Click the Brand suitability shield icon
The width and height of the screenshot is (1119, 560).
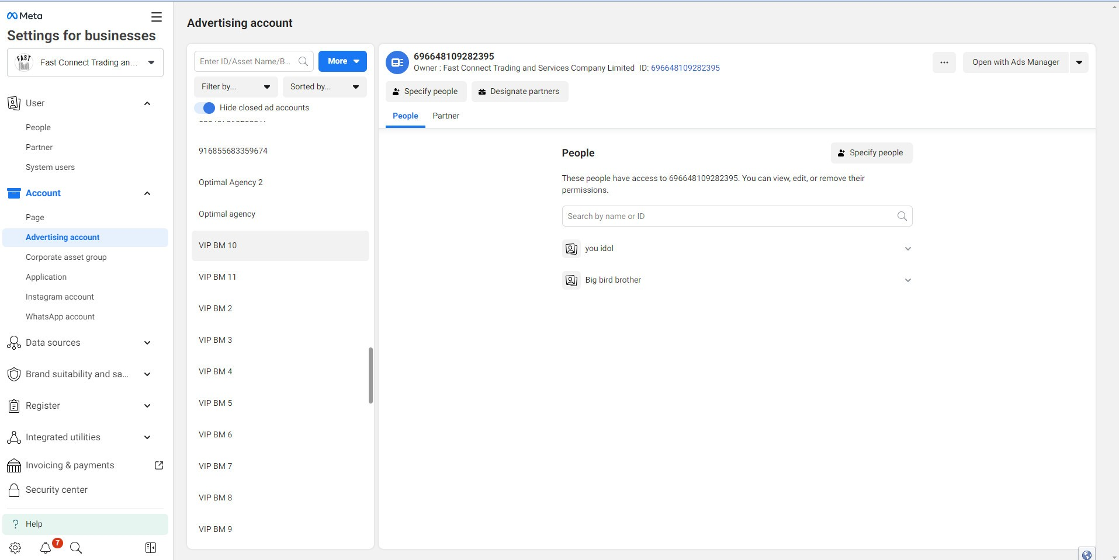14,374
